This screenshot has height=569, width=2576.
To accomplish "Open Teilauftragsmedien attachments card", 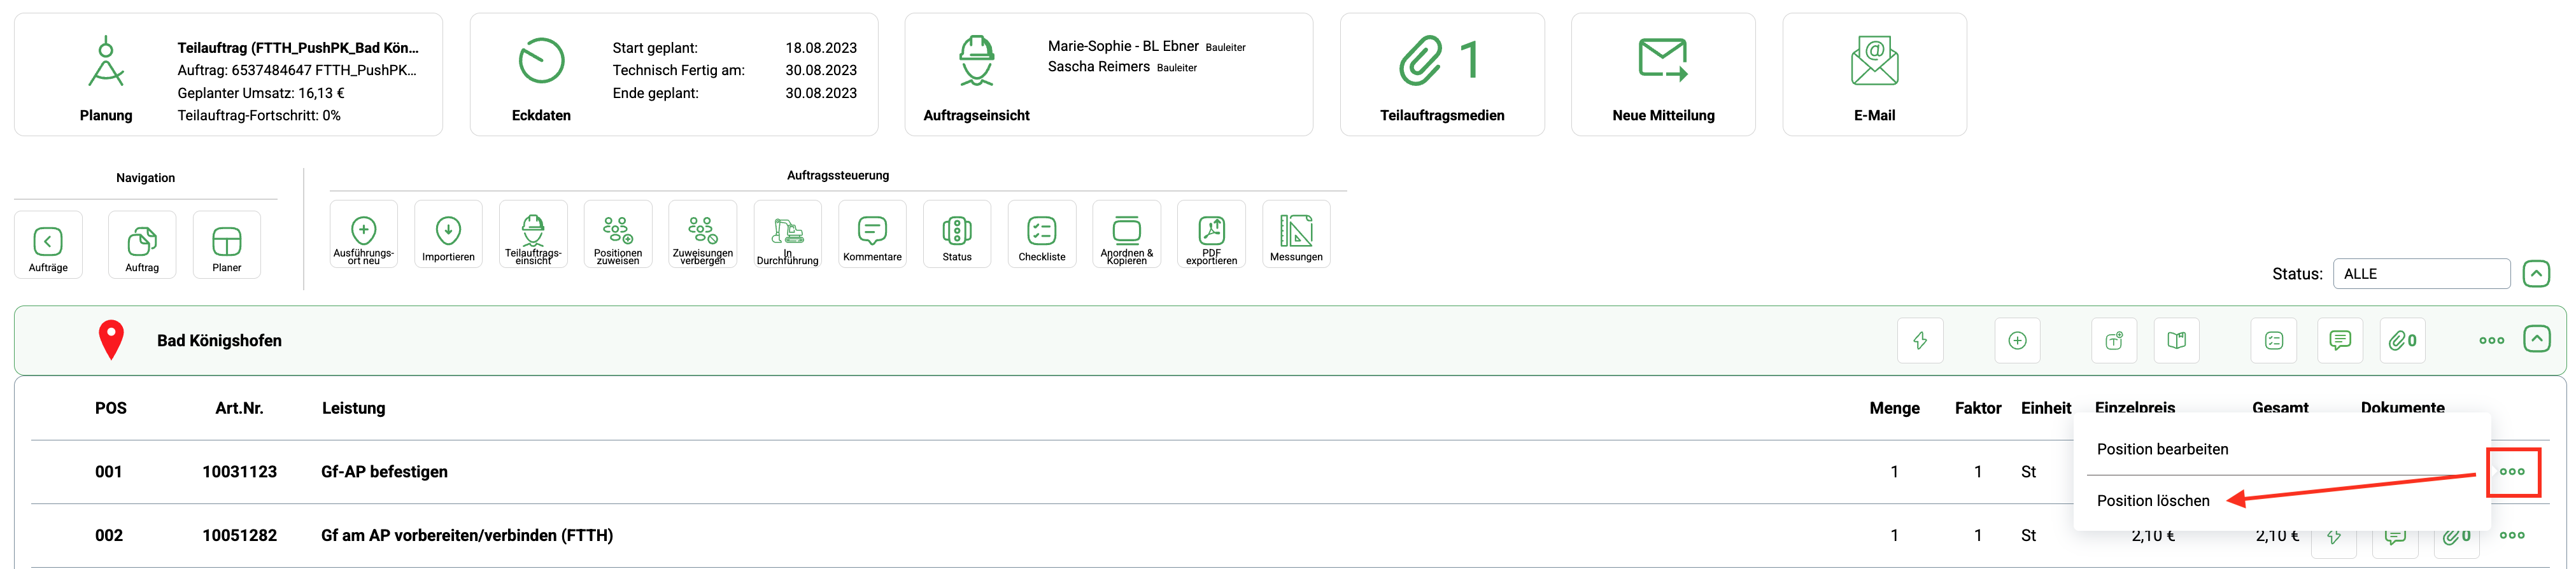I will tap(1441, 75).
